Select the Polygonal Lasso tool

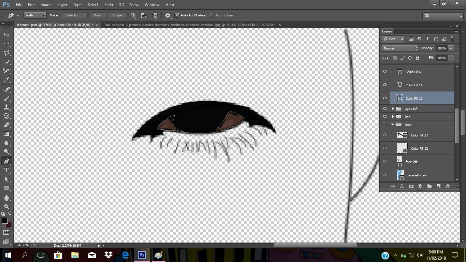(x=6, y=53)
